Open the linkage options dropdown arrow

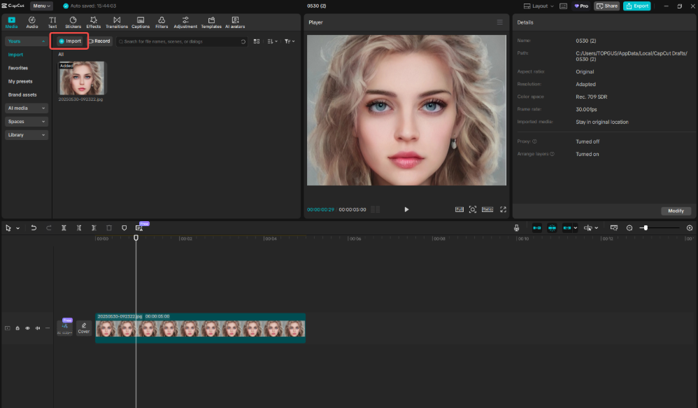point(575,228)
